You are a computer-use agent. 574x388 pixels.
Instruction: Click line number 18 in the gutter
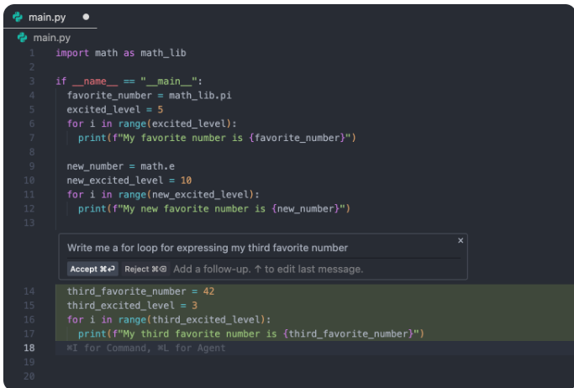point(29,348)
